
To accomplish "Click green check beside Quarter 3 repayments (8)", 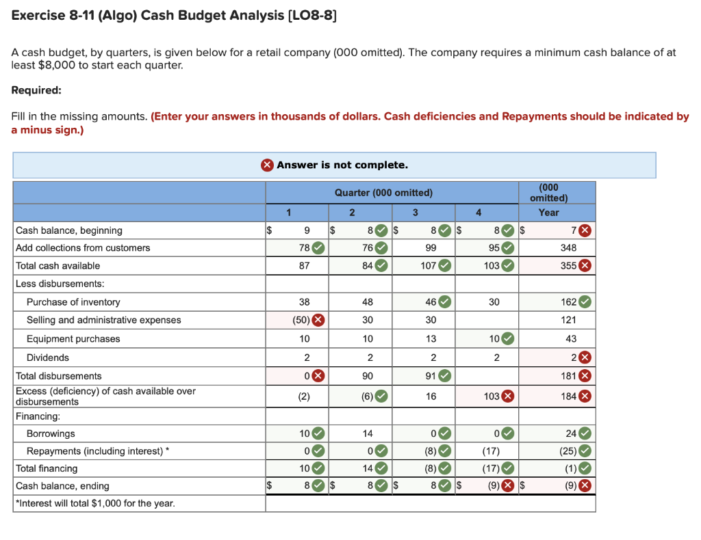I will (x=444, y=450).
